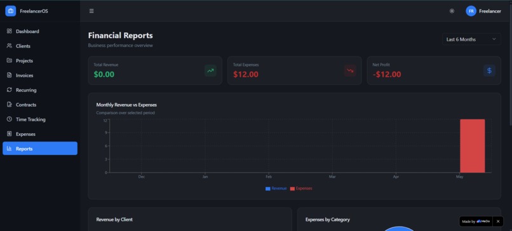The height and width of the screenshot is (231, 512).
Task: Click the Reports bar chart icon
Action: (x=9, y=148)
